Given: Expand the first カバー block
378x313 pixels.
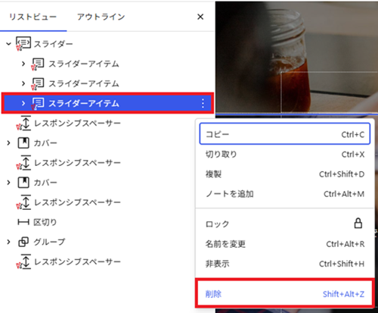Looking at the screenshot, I should coord(8,143).
